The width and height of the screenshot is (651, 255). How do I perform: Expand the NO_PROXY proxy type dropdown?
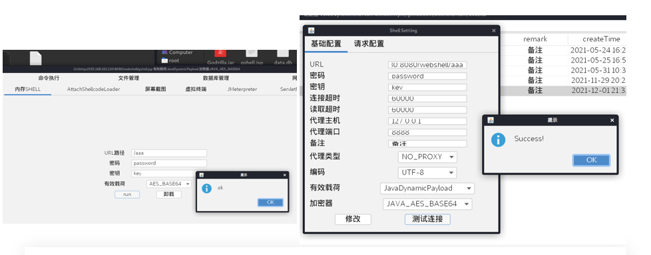(427, 157)
